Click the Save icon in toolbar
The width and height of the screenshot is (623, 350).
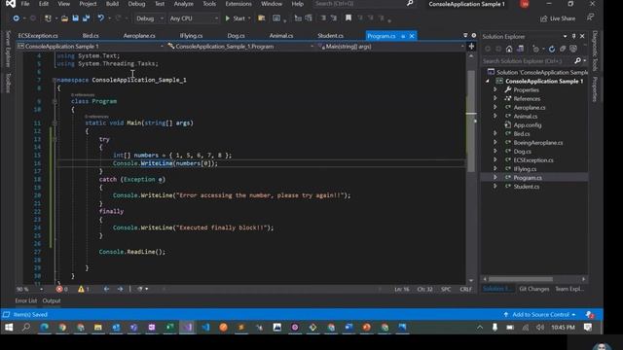pos(75,18)
